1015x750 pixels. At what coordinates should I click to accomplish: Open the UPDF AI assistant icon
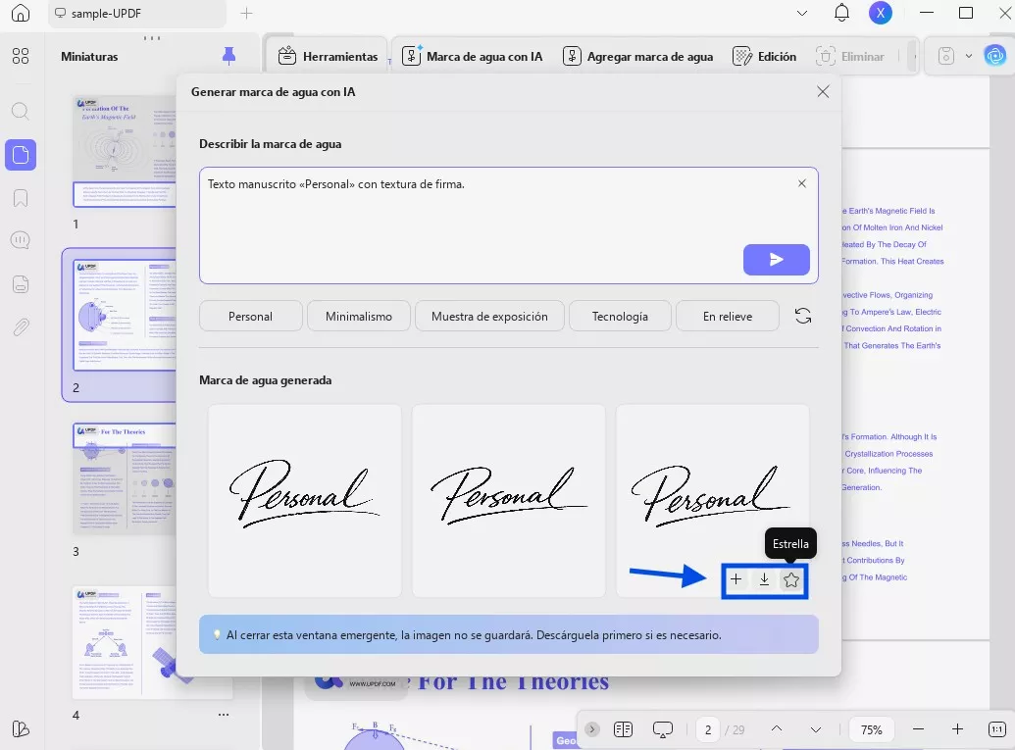[x=995, y=56]
